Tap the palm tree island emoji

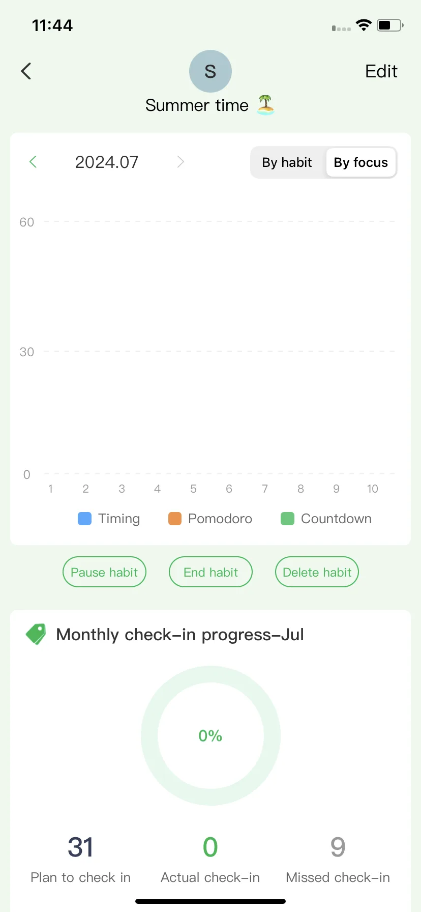[265, 105]
